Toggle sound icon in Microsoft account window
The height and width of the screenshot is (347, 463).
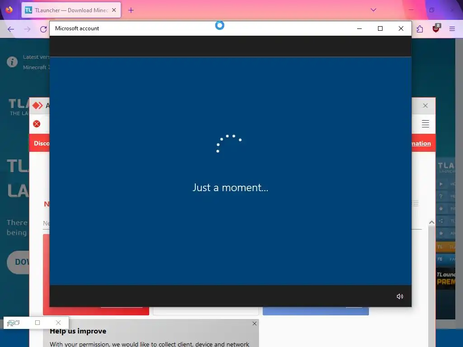point(400,296)
